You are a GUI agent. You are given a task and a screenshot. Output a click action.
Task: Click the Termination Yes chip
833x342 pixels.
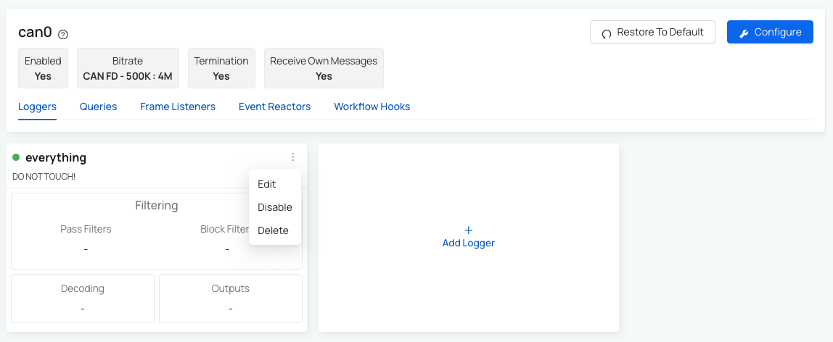click(x=221, y=68)
